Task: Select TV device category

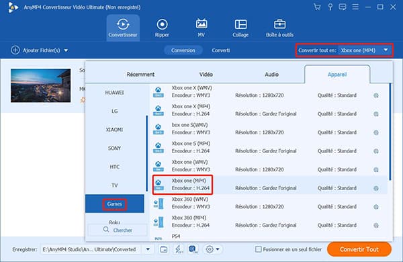Action: click(114, 185)
